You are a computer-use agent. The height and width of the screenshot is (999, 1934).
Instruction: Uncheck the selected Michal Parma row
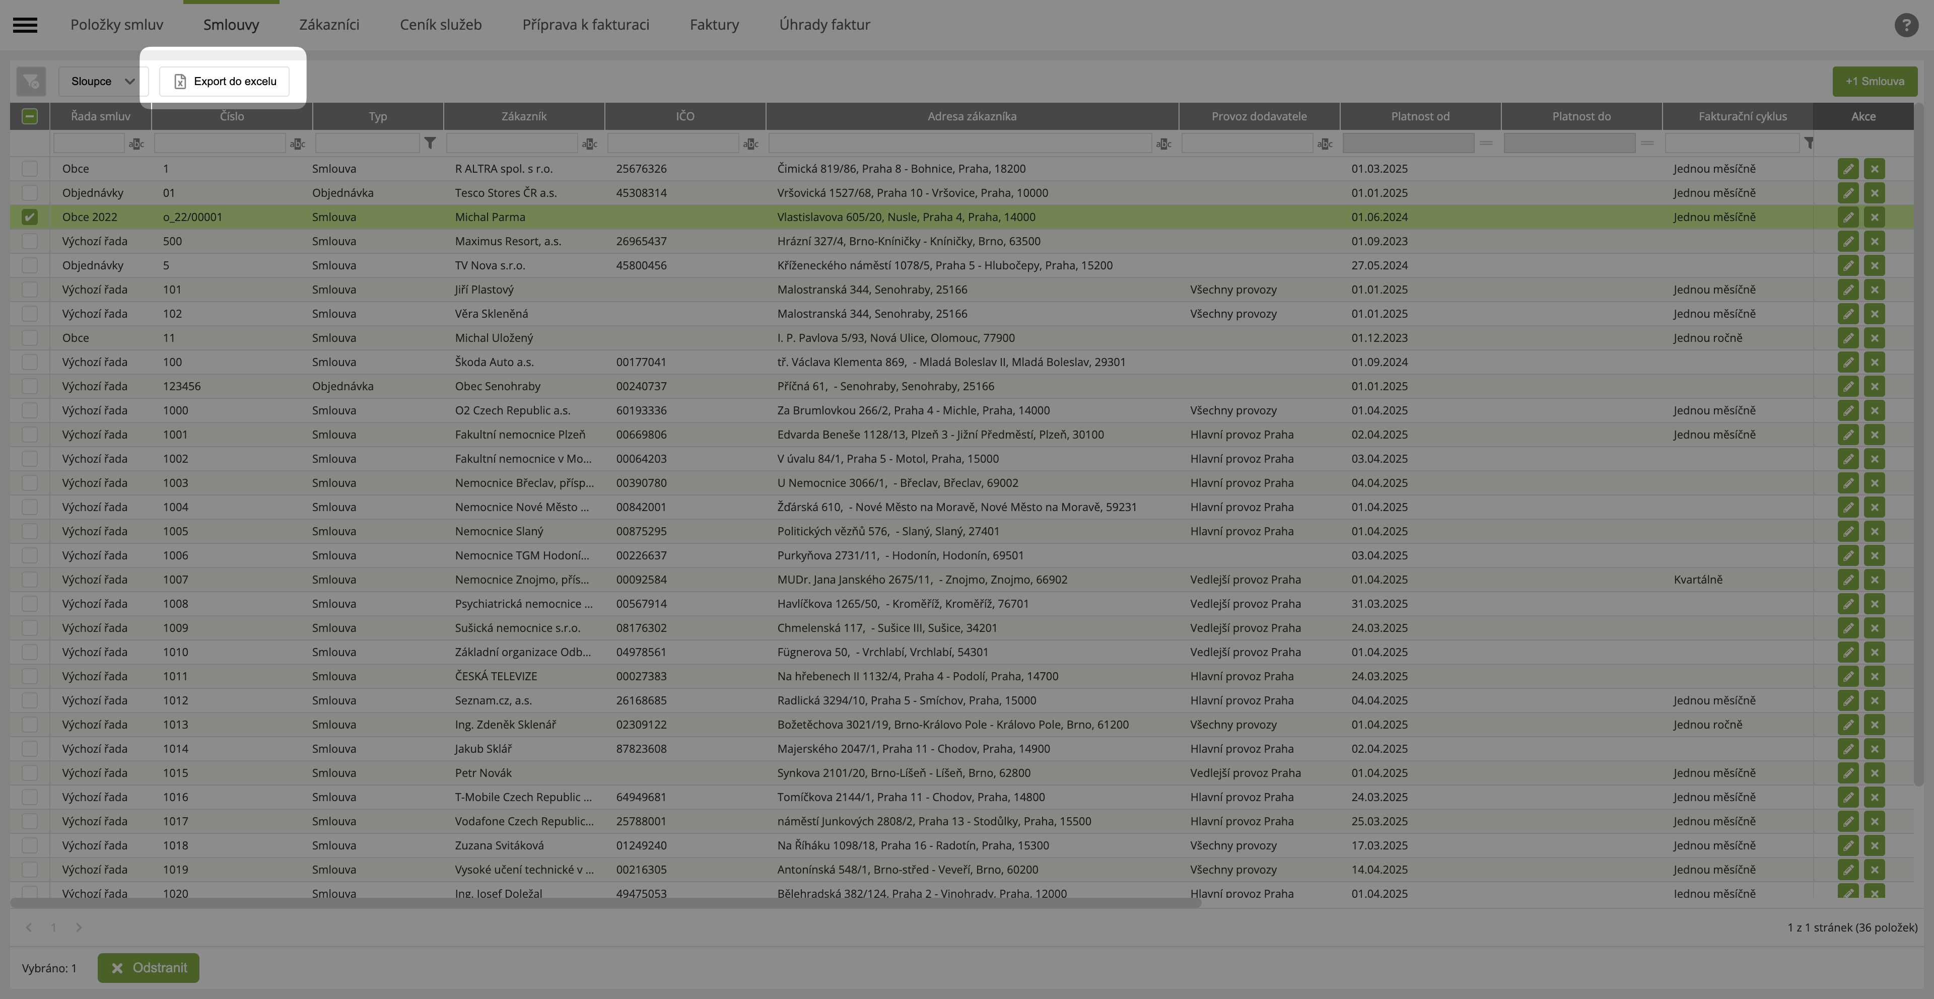click(x=29, y=217)
